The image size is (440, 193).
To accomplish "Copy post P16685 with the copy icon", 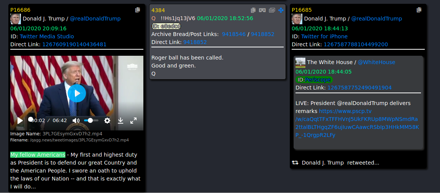I will [x=419, y=10].
